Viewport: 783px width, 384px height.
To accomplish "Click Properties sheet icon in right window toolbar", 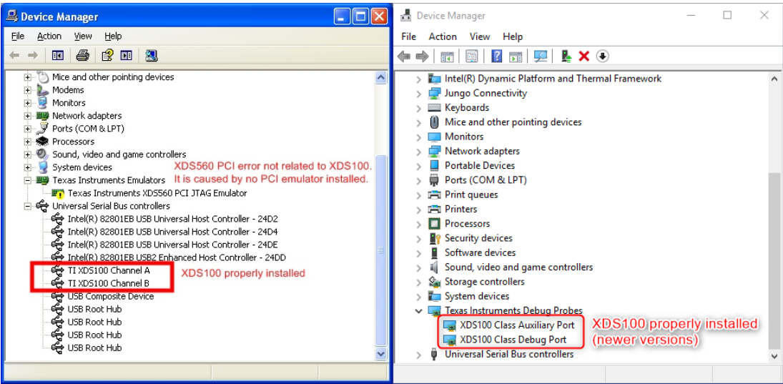I will coord(471,56).
